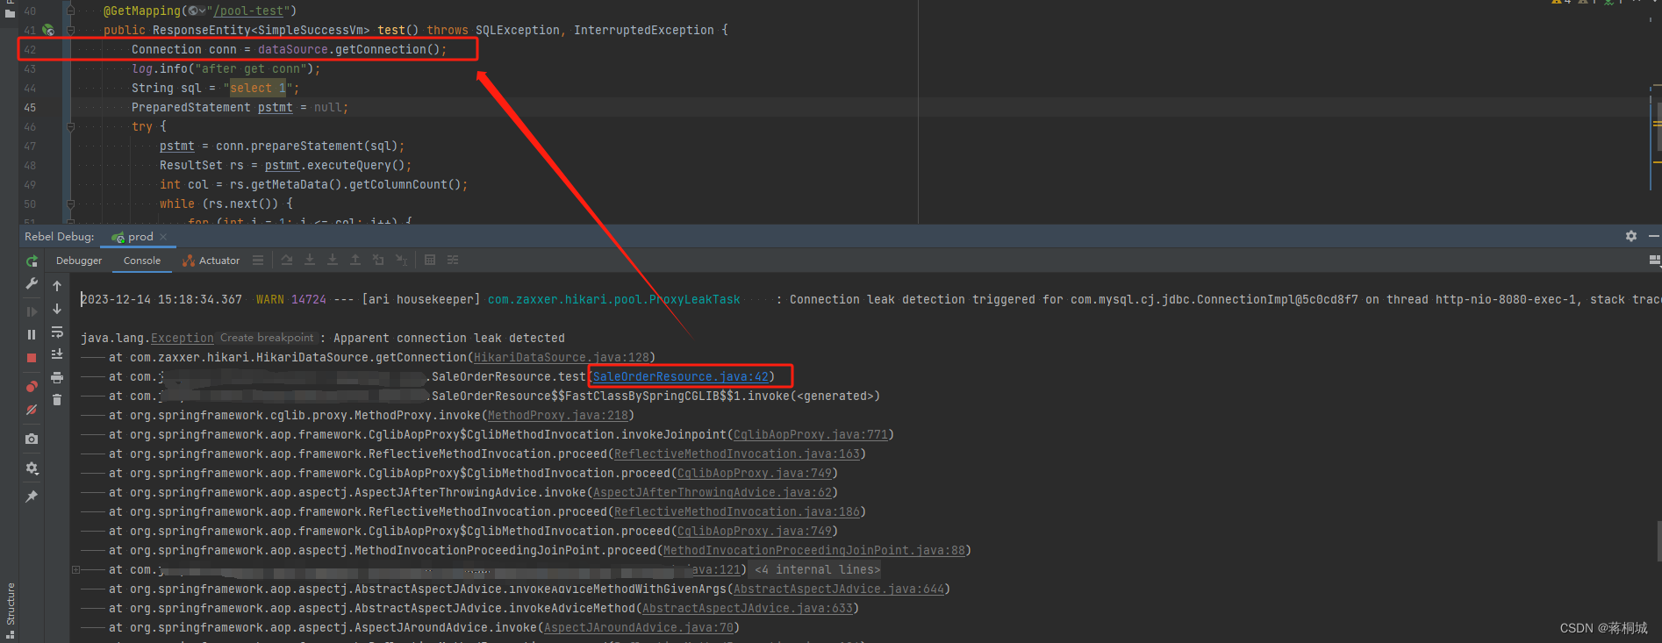Click Force Step Into icon
The height and width of the screenshot is (643, 1662).
(x=333, y=261)
